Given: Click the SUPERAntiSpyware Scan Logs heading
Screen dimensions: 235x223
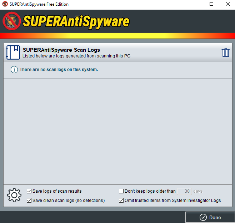Looking at the screenshot, I should coord(61,50).
